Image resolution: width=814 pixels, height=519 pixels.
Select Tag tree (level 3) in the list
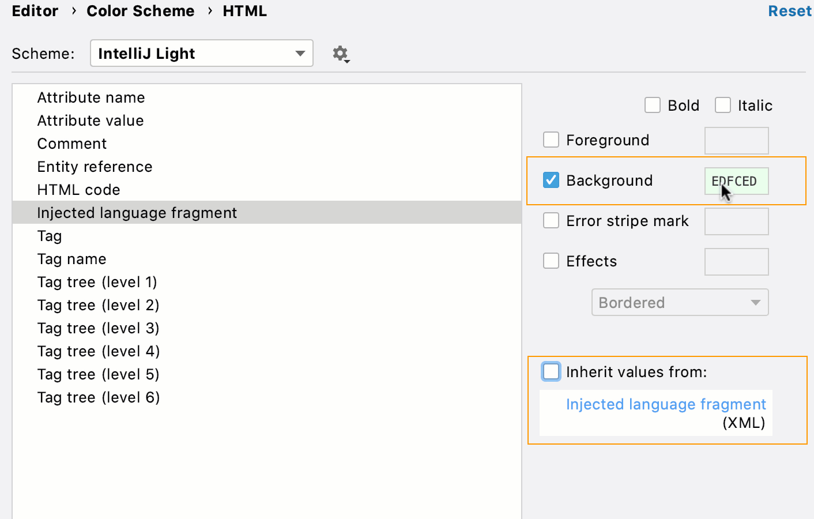pyautogui.click(x=98, y=328)
